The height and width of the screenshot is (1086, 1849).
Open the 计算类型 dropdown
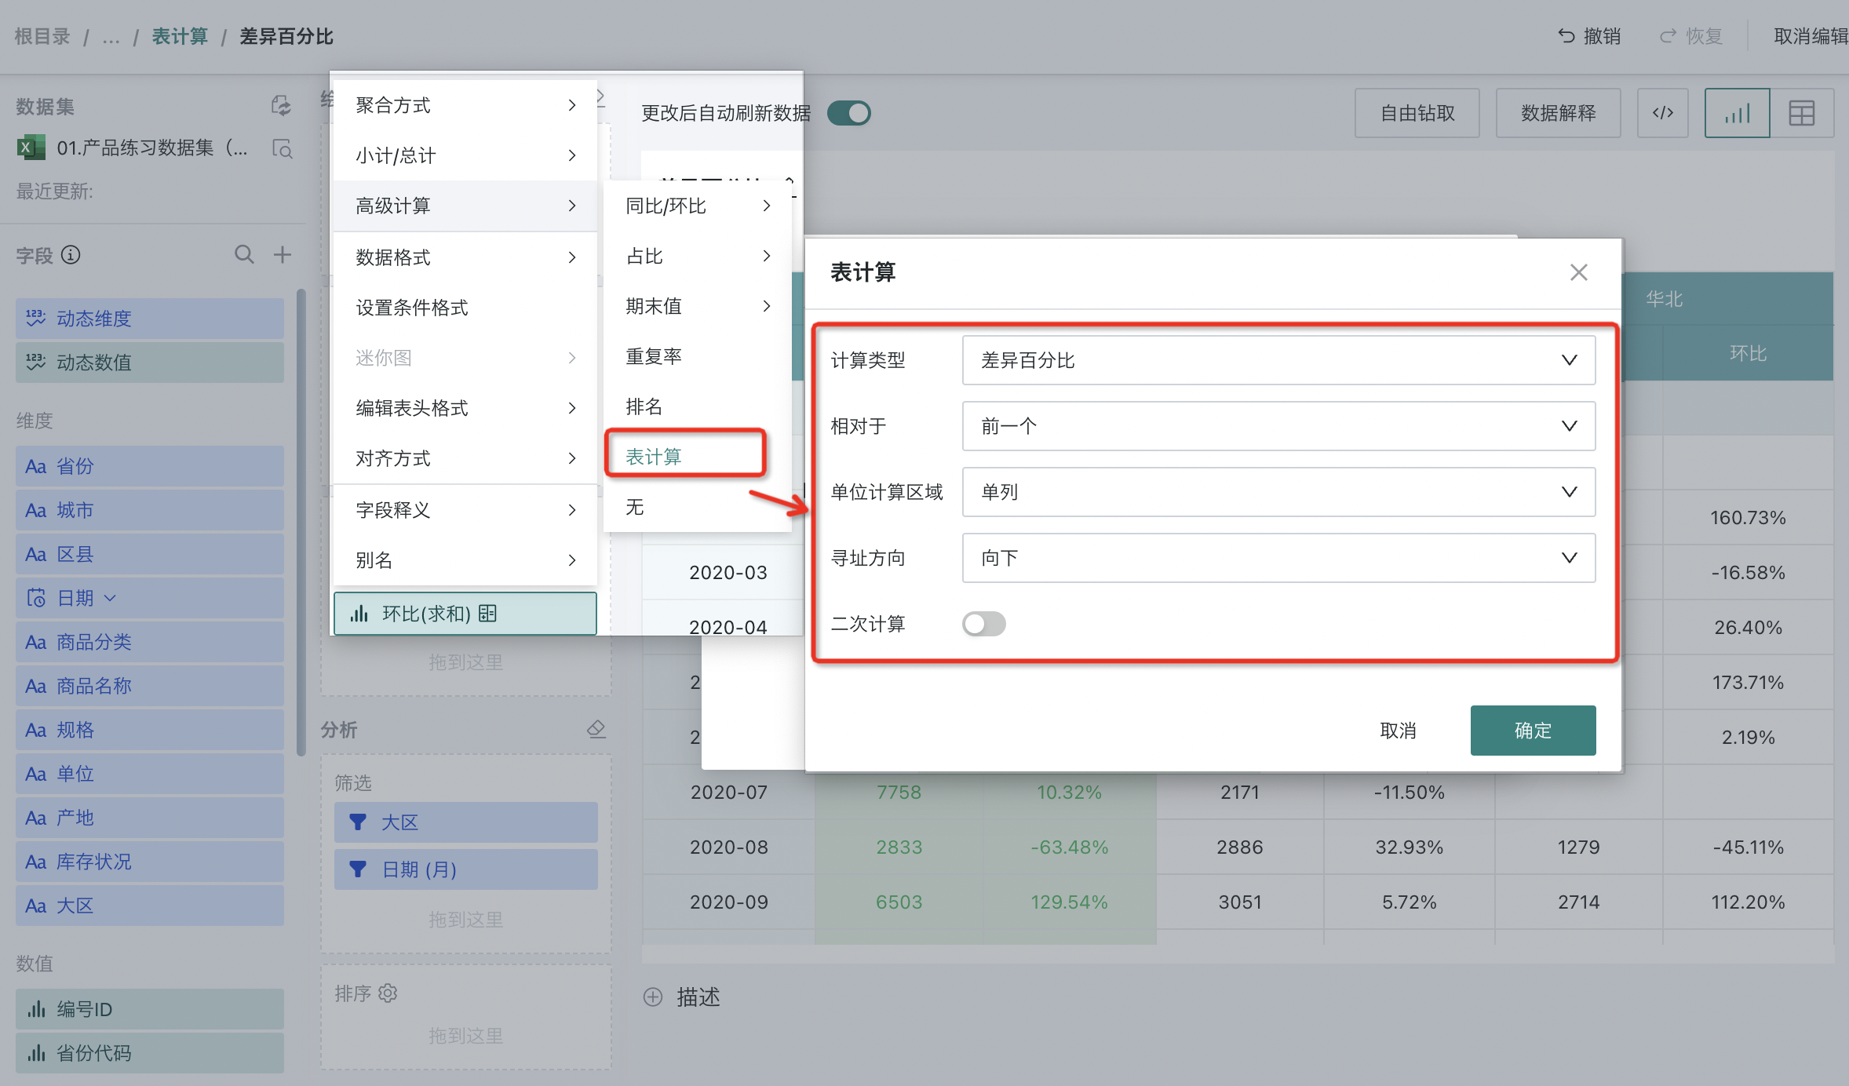[1278, 360]
